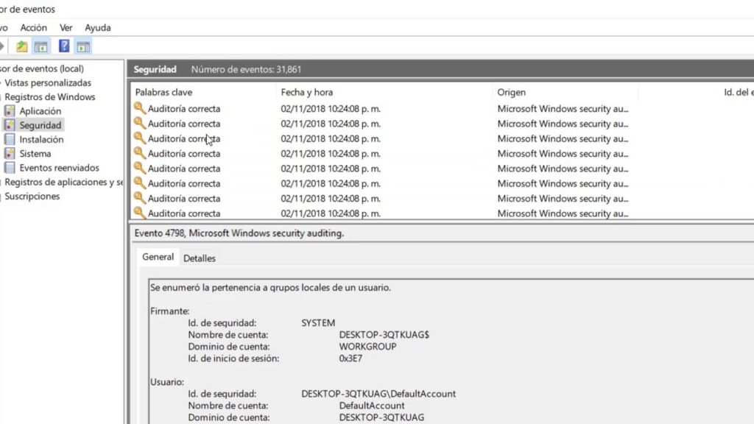The width and height of the screenshot is (754, 424).
Task: Click the Seguridad log icon
Action: point(10,125)
